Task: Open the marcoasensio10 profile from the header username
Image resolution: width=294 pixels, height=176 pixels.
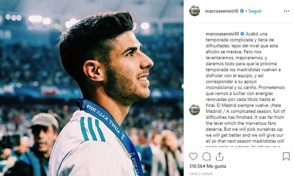Action: (x=222, y=11)
